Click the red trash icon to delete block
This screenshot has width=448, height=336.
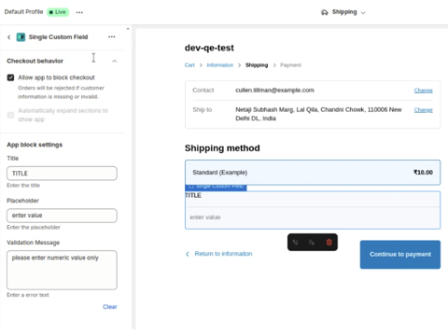tap(329, 242)
